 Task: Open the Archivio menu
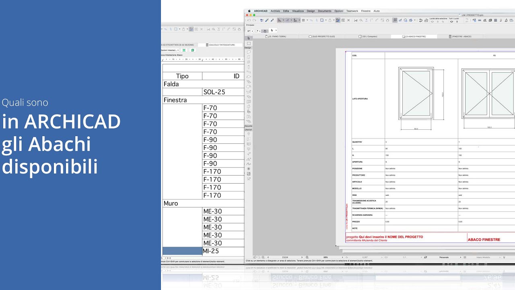(x=275, y=11)
